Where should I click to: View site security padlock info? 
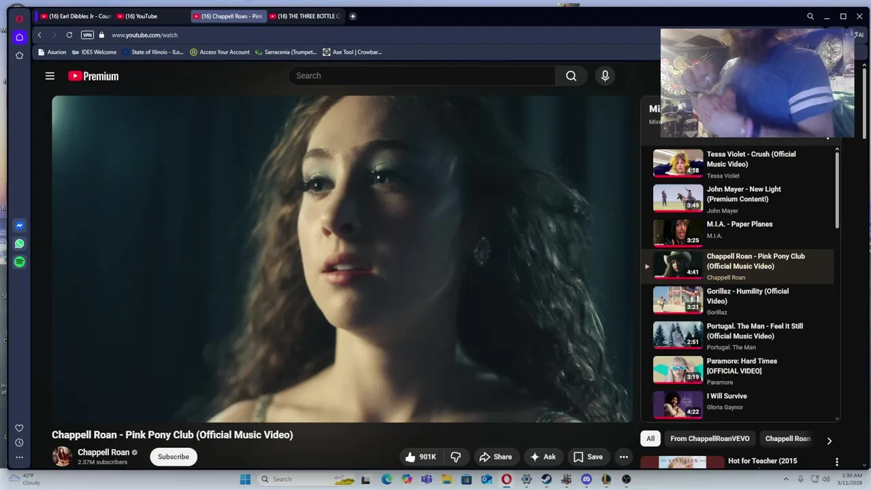pos(102,35)
